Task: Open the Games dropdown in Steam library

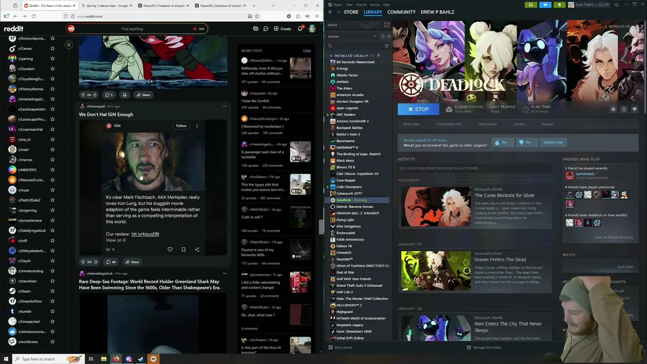Action: tap(352, 36)
